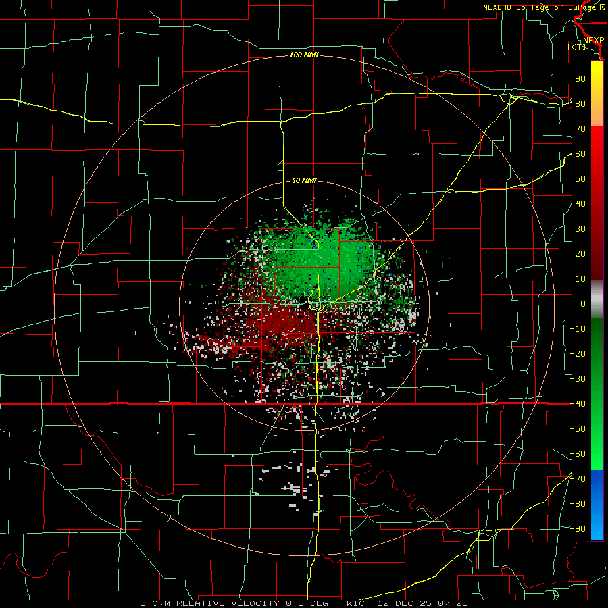Click the -90 scale label
This screenshot has height=608, width=608.
pos(578,529)
